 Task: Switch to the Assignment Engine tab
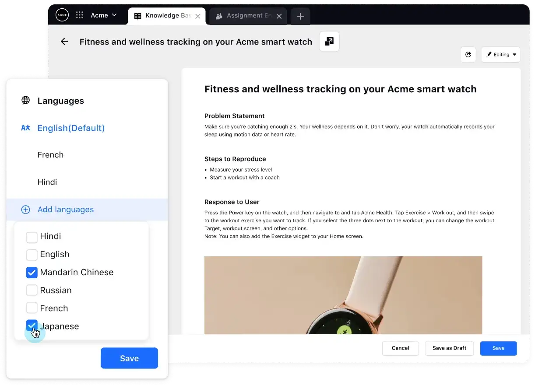(247, 16)
